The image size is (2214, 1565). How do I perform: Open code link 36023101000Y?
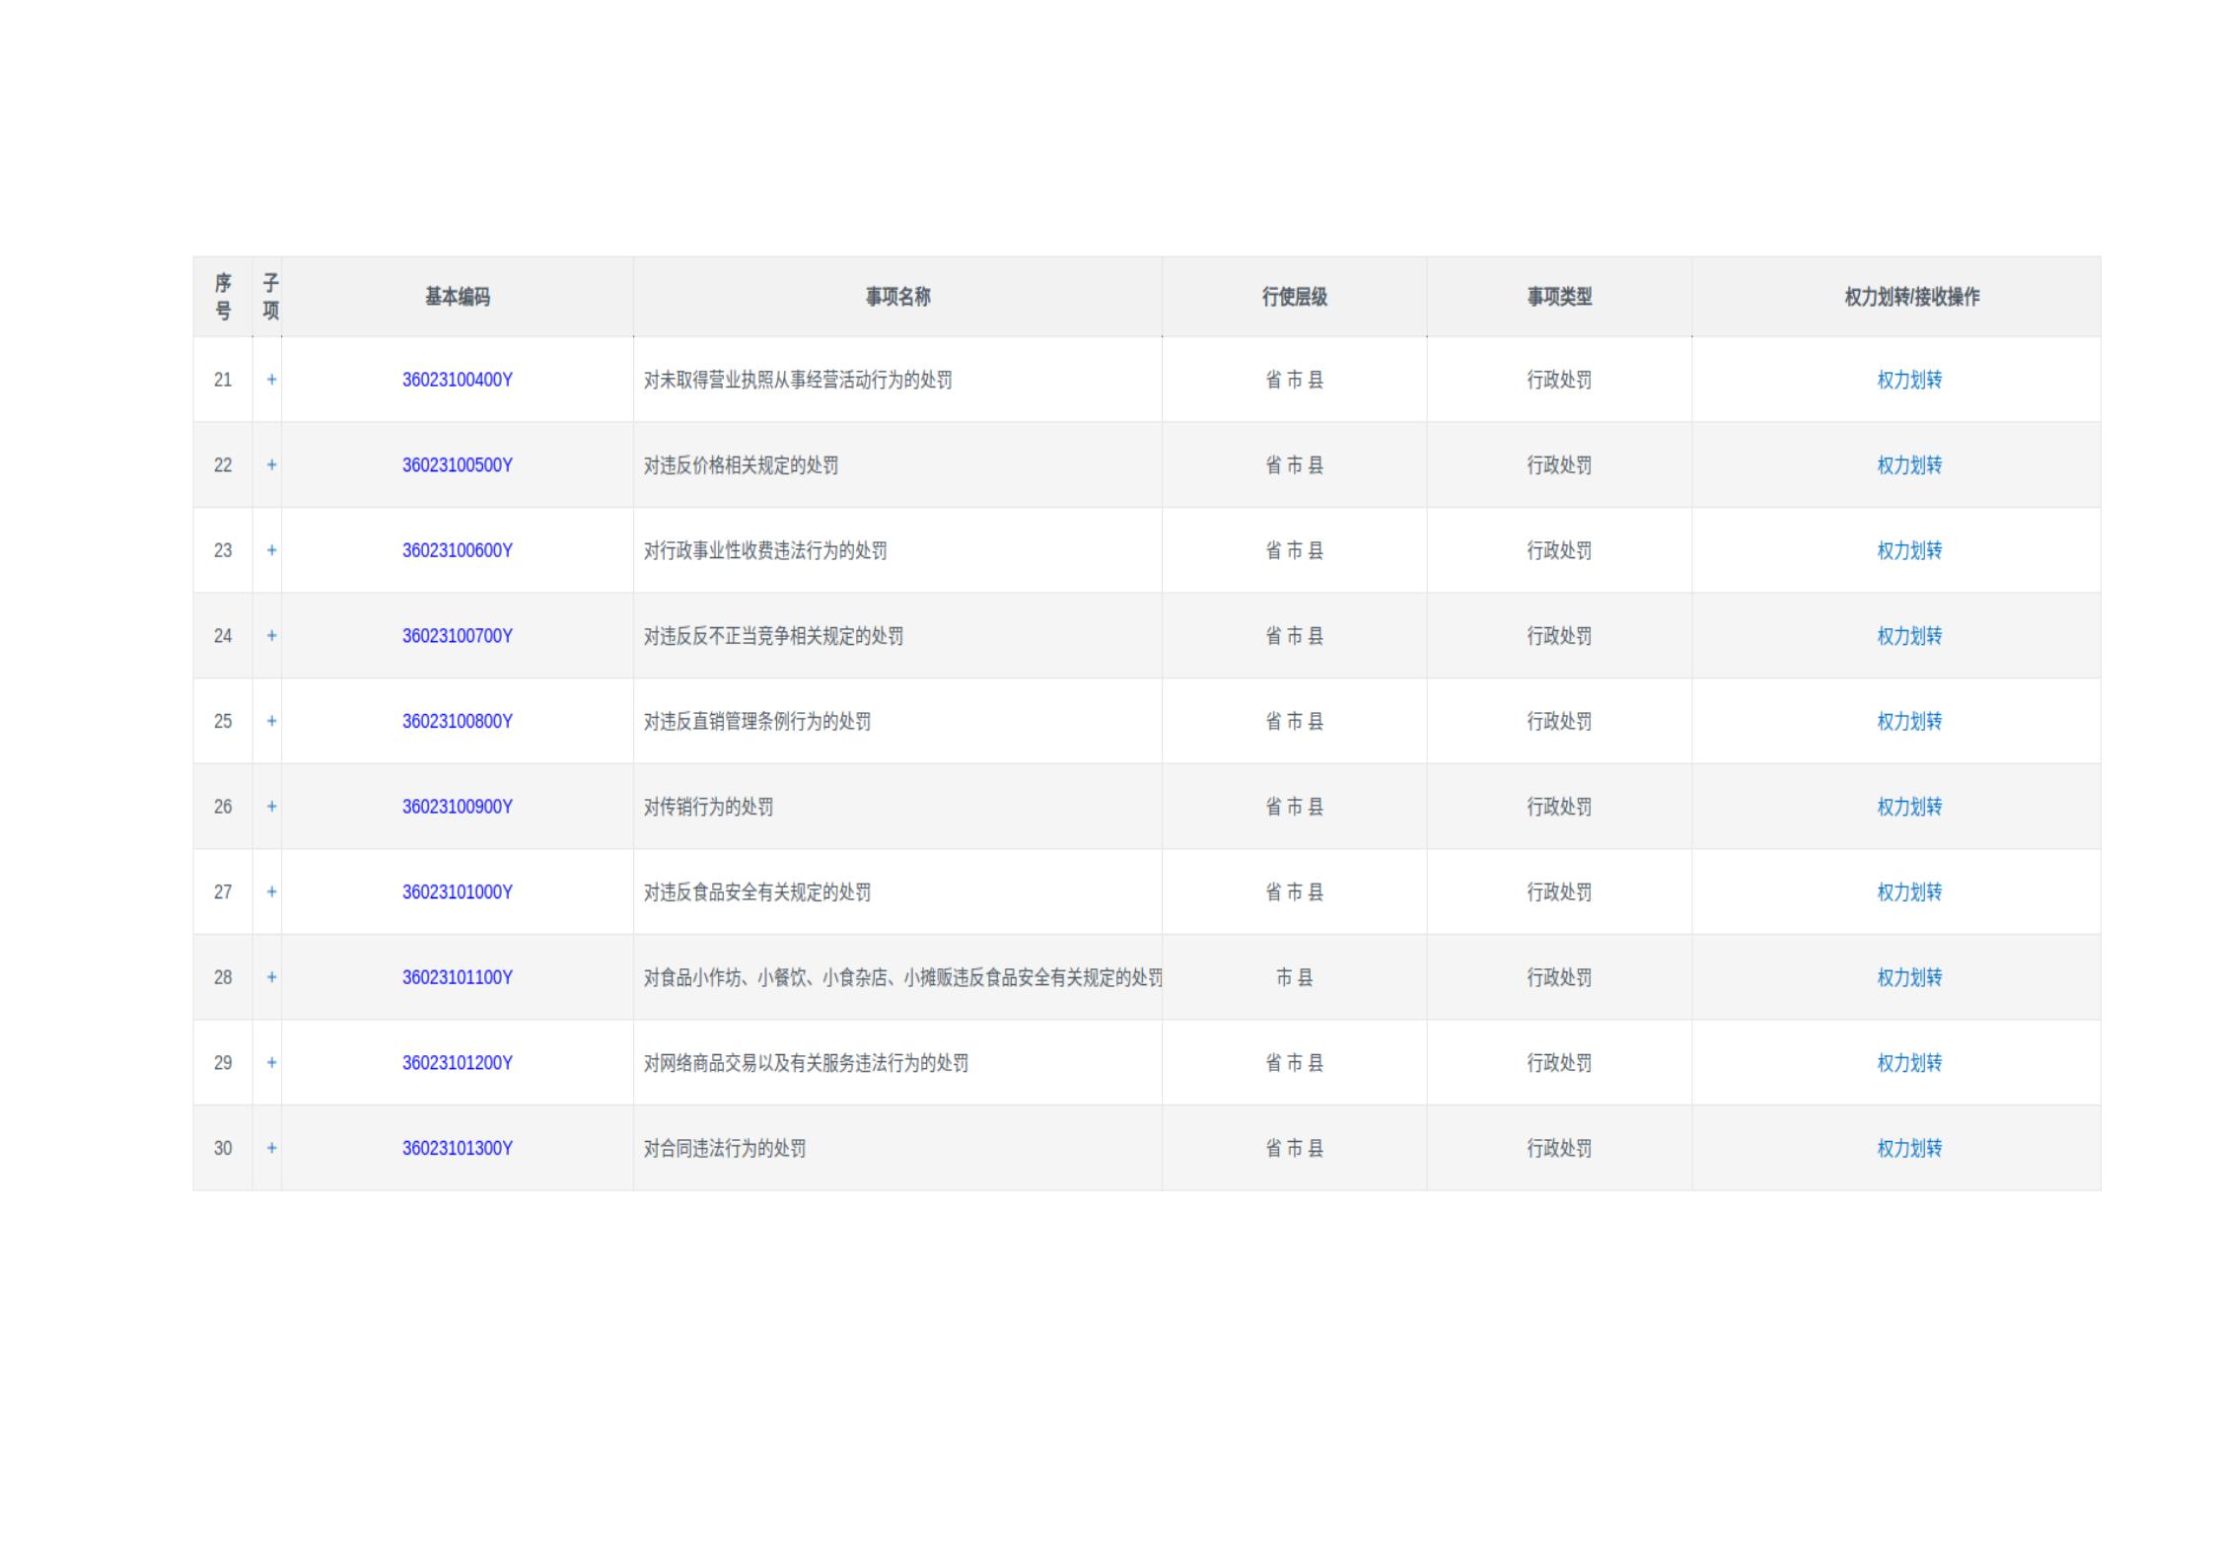coord(457,891)
